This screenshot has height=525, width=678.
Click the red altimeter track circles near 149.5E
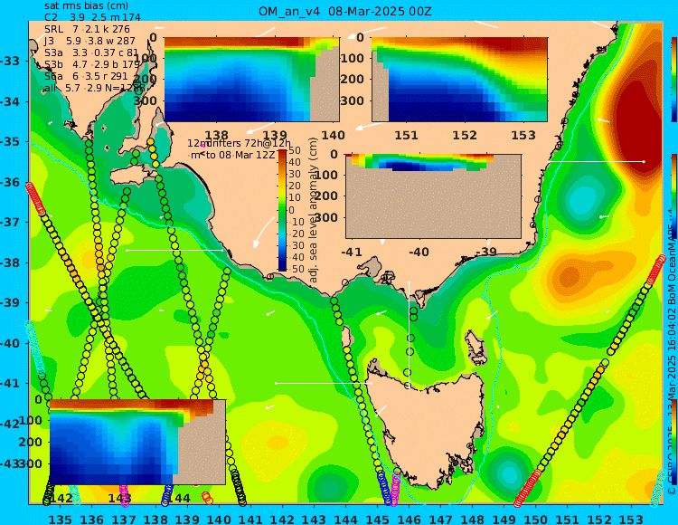tap(528, 488)
